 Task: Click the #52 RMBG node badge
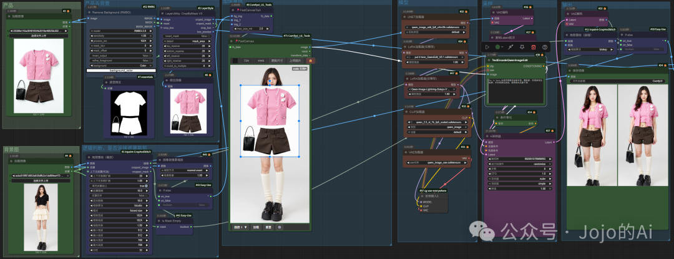(x=149, y=7)
